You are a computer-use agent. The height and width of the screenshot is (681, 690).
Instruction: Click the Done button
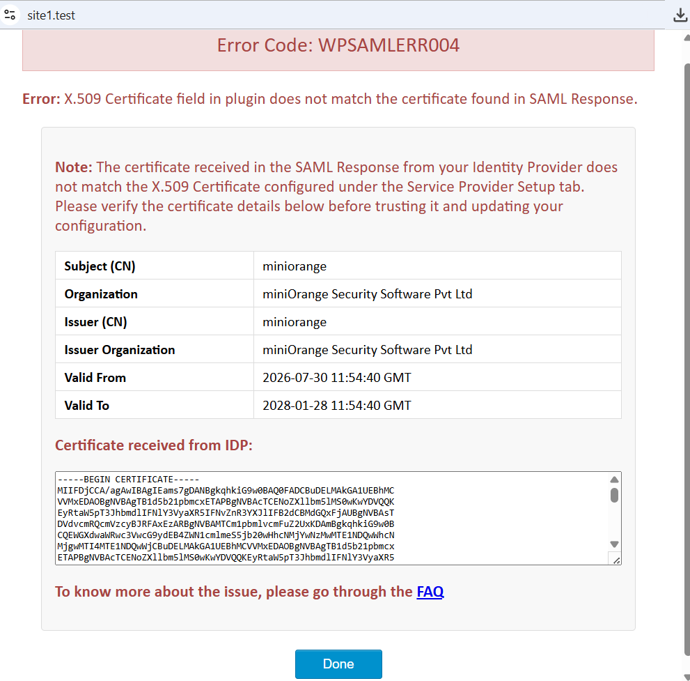pos(338,664)
